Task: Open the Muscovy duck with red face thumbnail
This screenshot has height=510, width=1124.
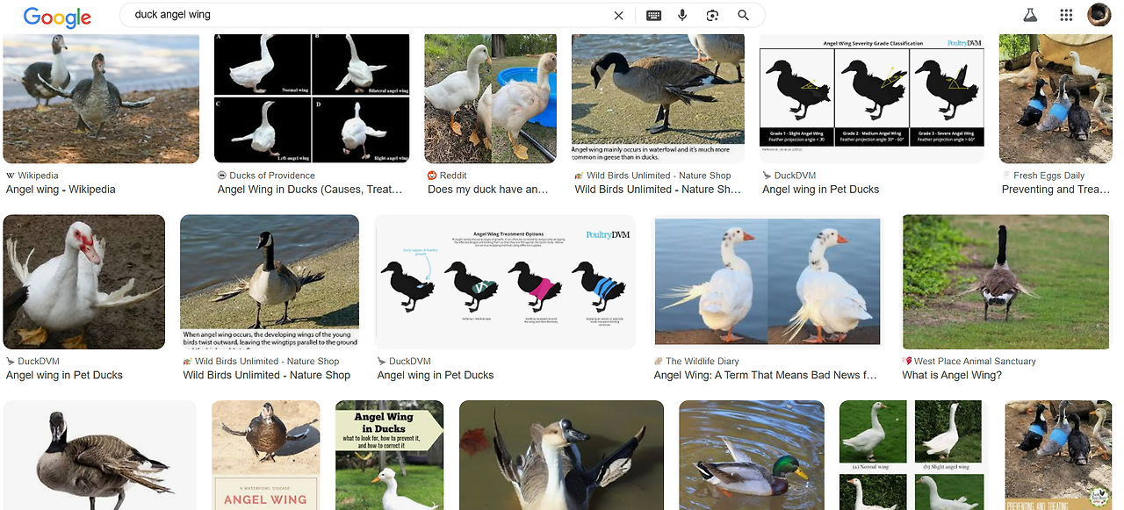Action: pos(84,282)
